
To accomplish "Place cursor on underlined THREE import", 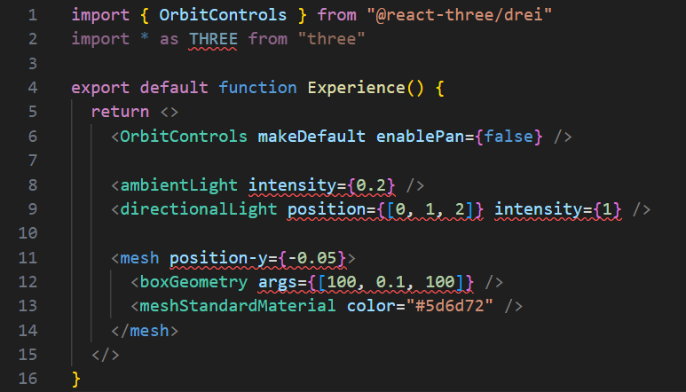I will (213, 39).
